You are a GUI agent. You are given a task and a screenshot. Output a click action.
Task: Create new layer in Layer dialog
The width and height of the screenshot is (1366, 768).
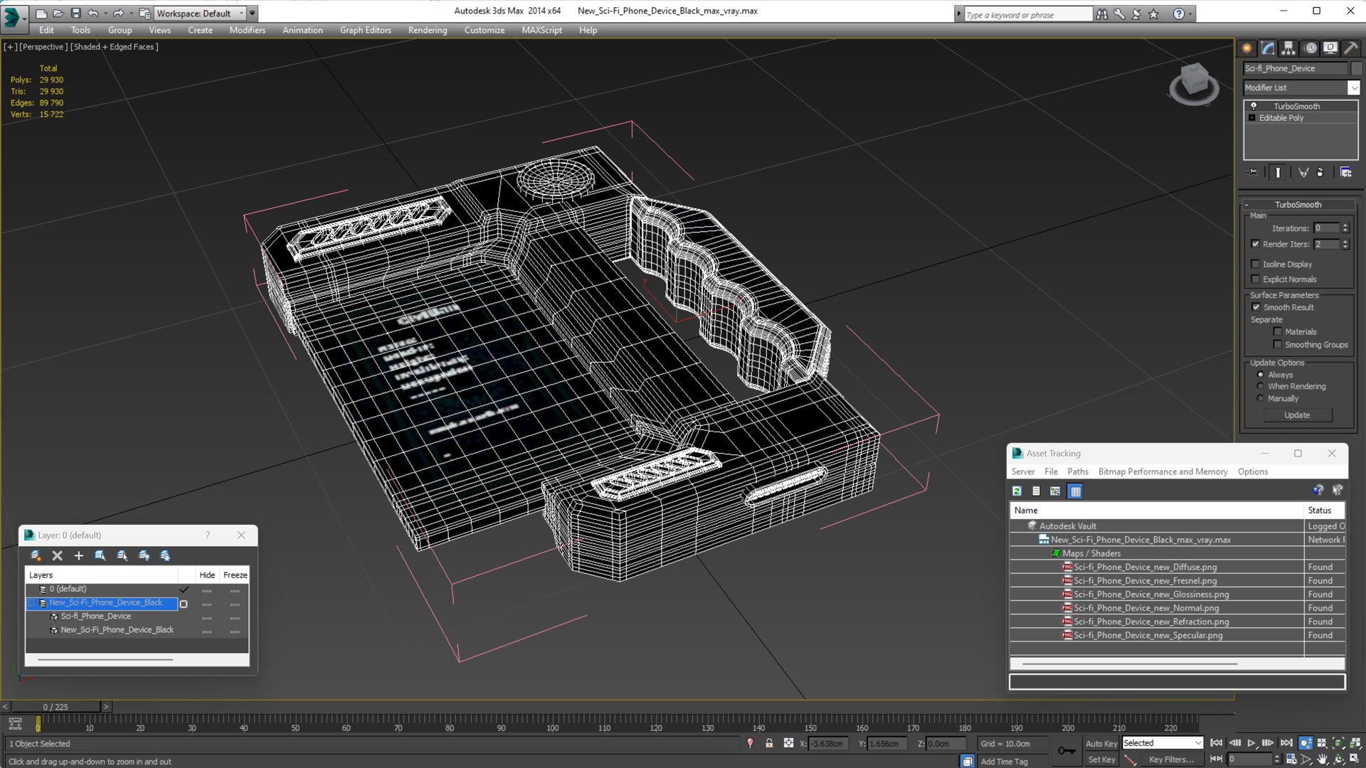(x=36, y=555)
